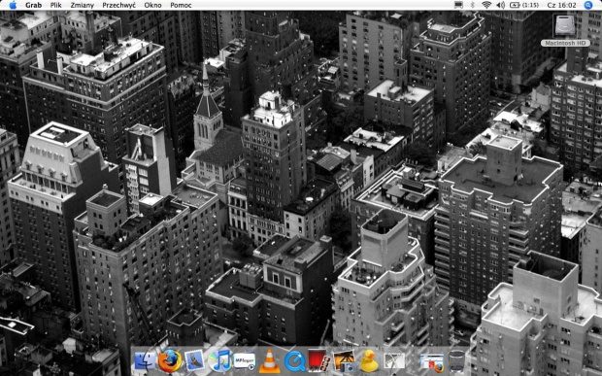Click the clock showing Cz 16:02
Viewport: 602px width, 376px height.
(x=562, y=5)
